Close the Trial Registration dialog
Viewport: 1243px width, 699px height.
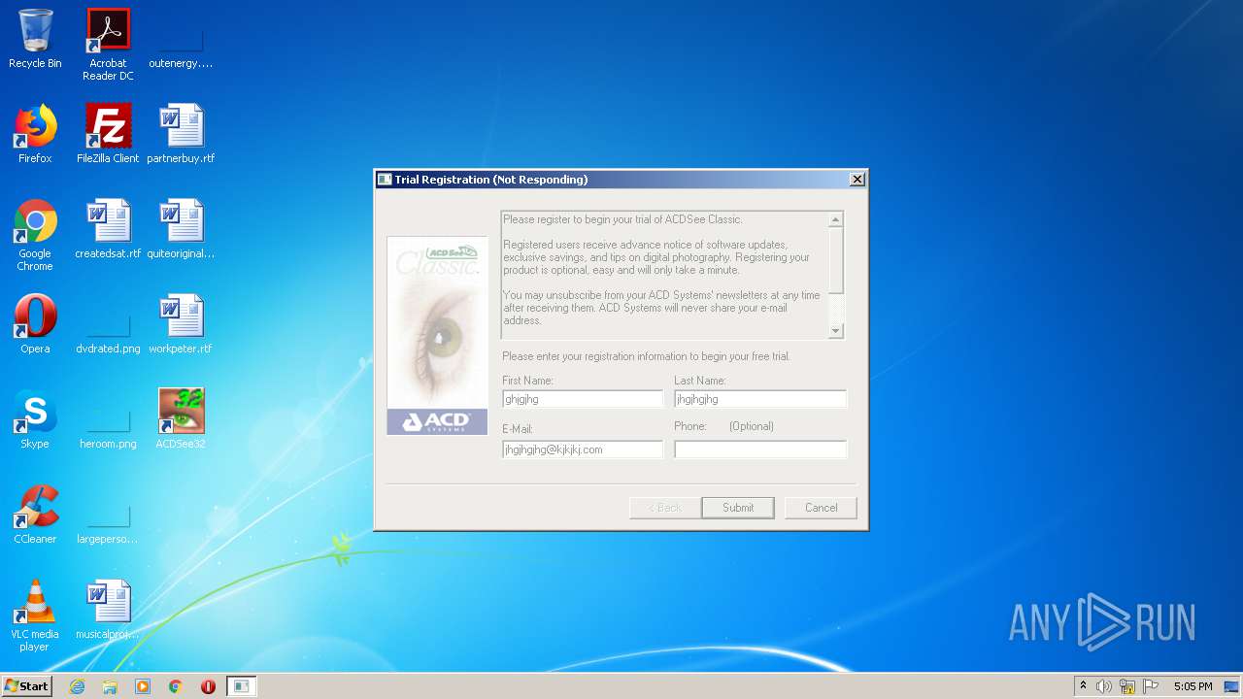pos(857,180)
